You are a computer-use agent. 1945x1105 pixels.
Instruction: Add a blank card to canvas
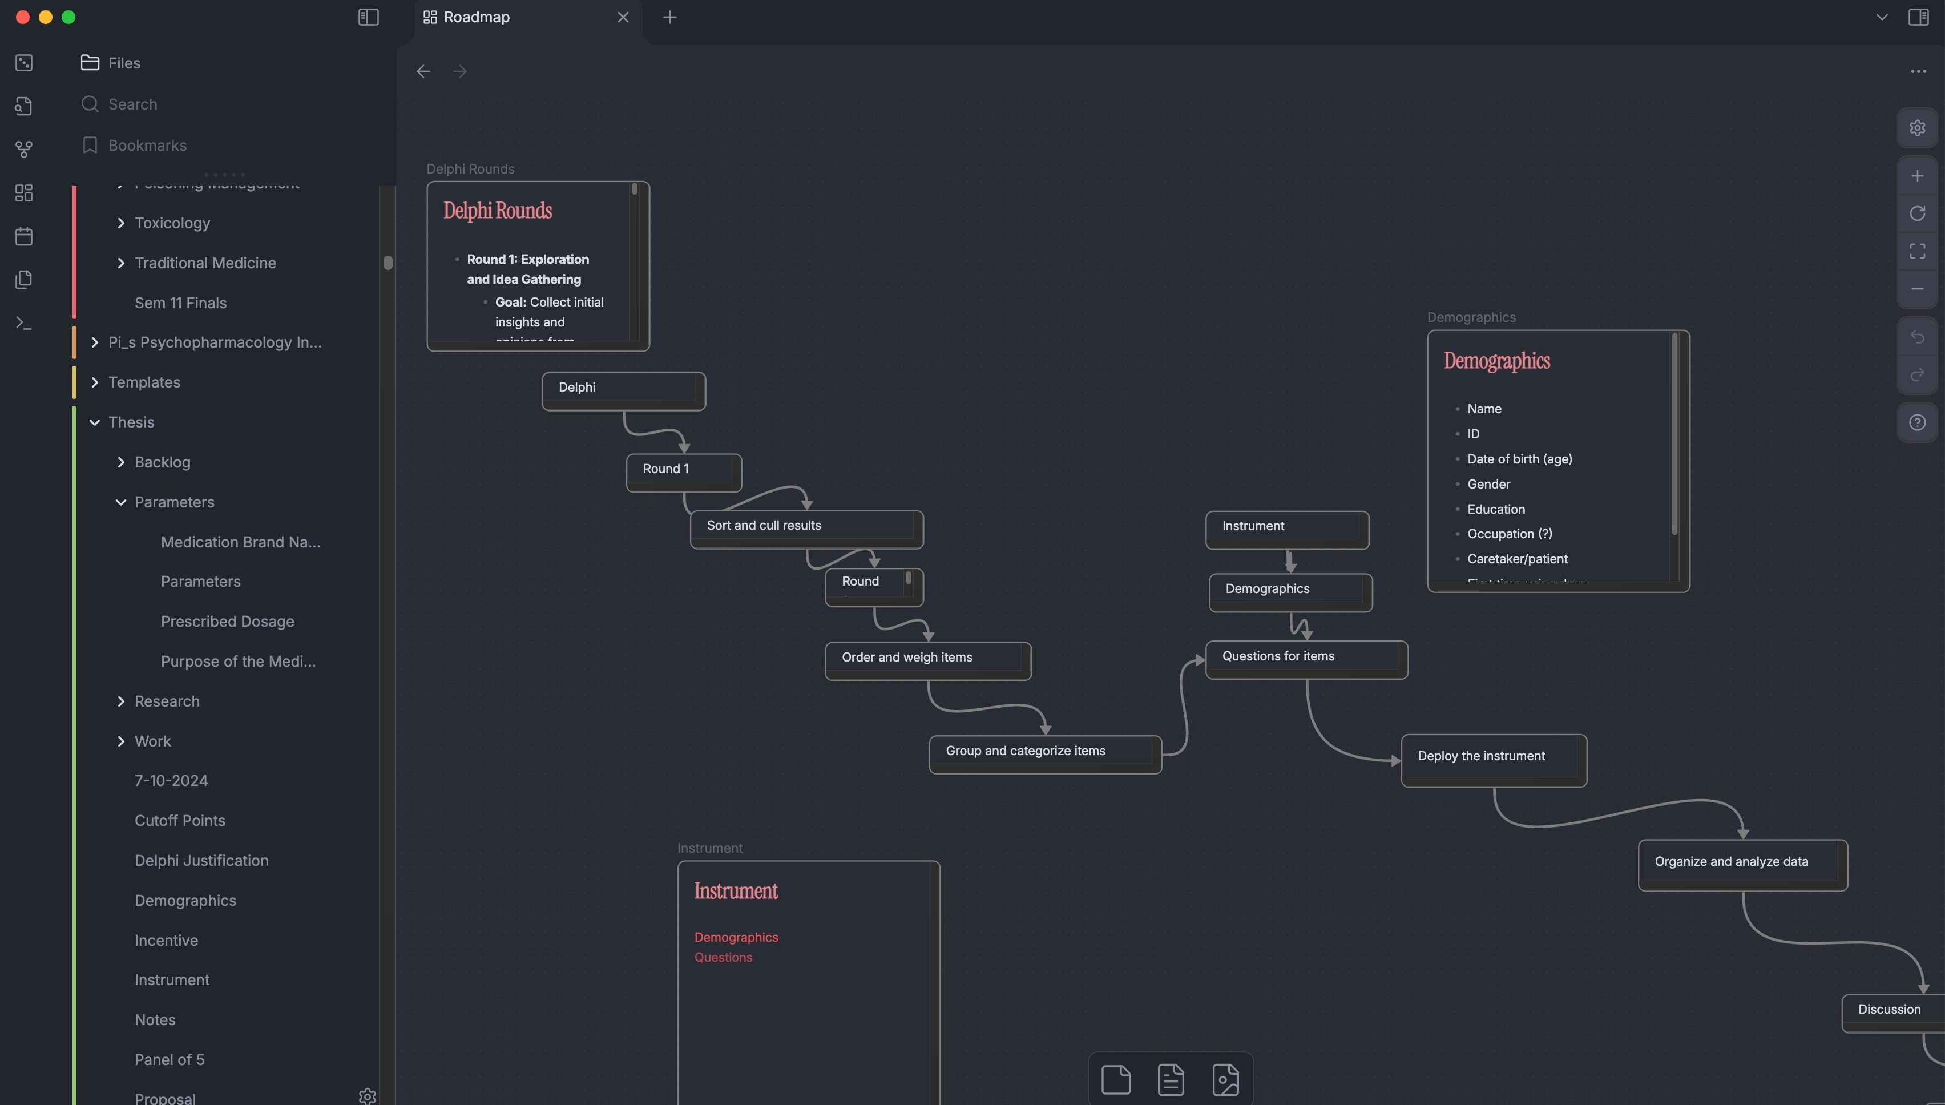(1116, 1079)
